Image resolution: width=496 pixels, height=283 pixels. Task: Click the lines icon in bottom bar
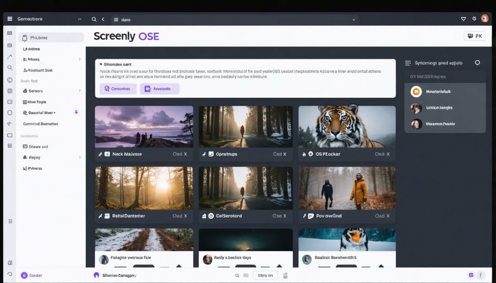point(246,275)
